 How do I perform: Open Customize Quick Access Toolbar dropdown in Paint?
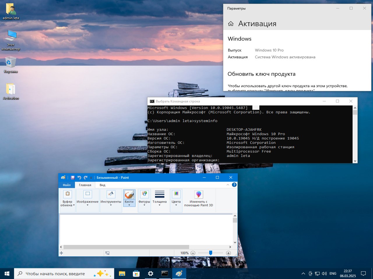91,178
